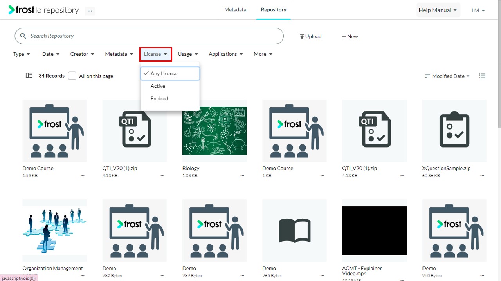This screenshot has width=501, height=281.
Task: Open options menu for Demo 989 Bytes
Action: [x=242, y=276]
